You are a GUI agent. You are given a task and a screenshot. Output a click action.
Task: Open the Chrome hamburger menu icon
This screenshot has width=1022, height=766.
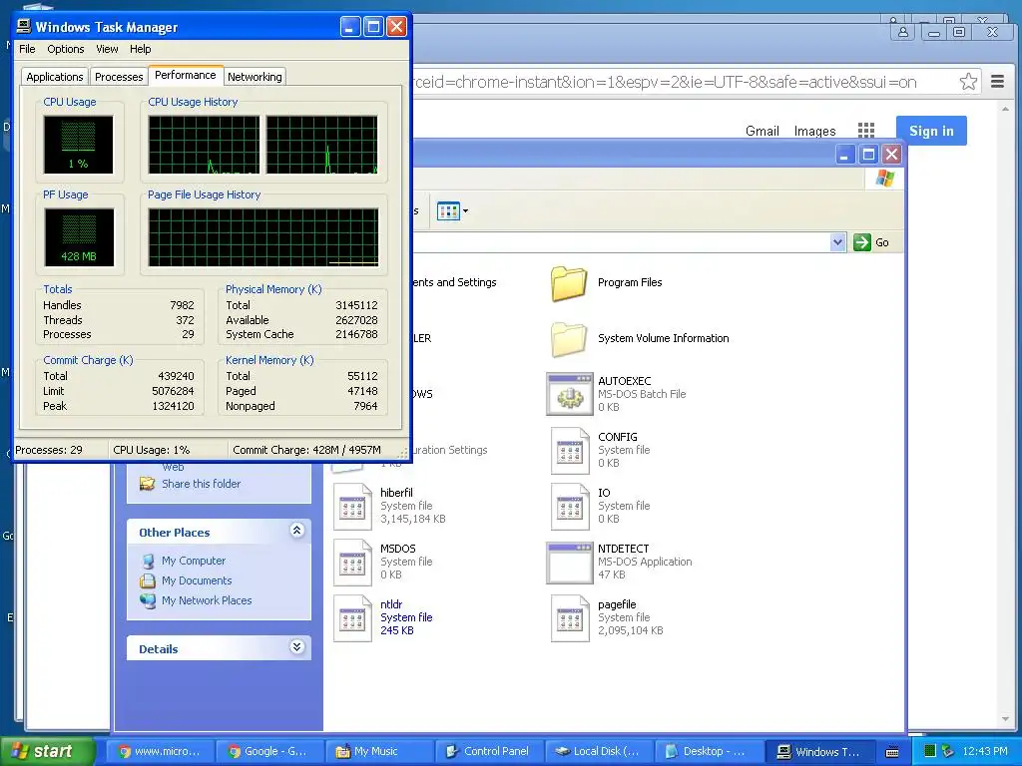[997, 82]
